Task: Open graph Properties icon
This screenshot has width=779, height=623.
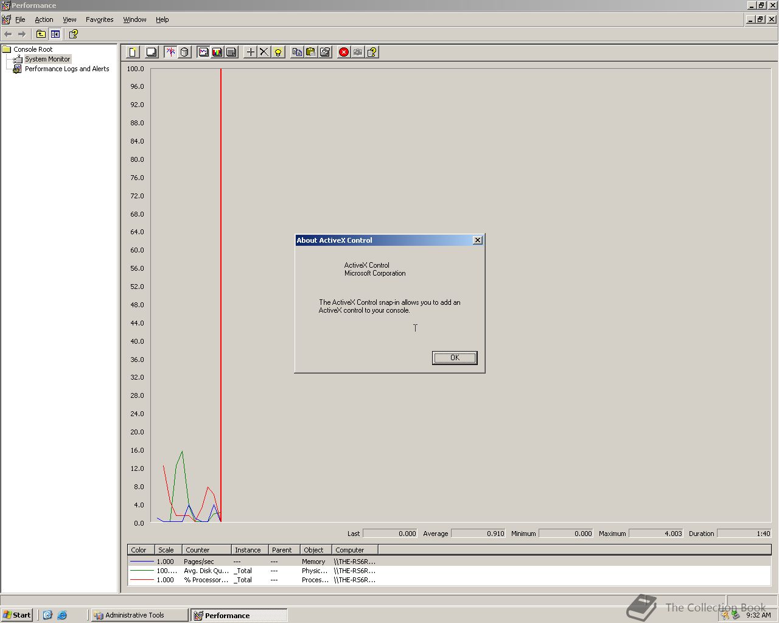Action: click(x=325, y=52)
